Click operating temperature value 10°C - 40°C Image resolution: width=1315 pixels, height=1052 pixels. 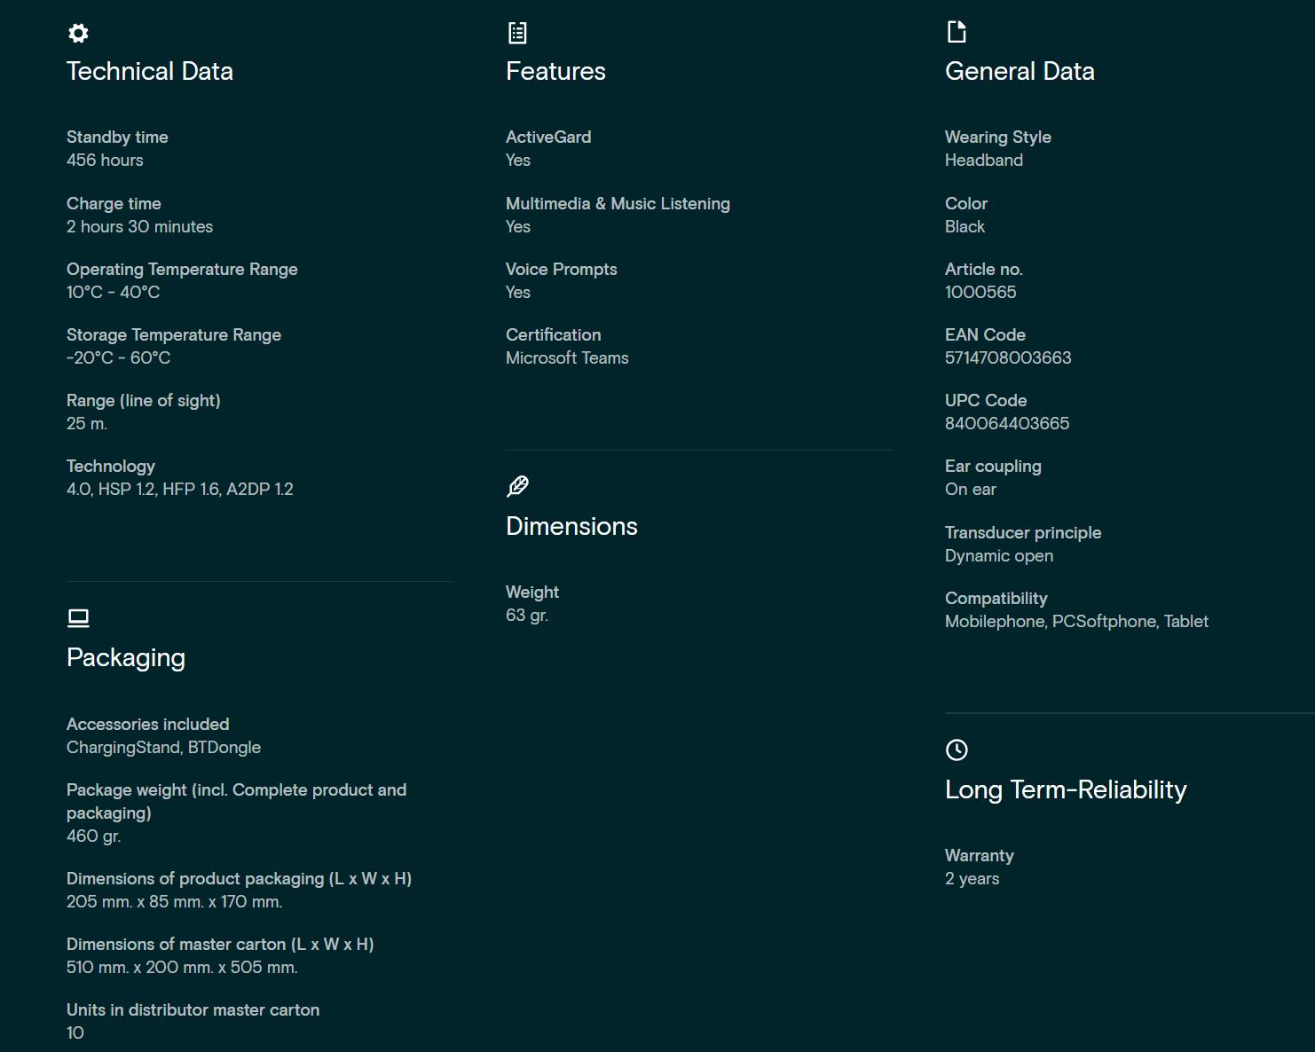tap(113, 293)
